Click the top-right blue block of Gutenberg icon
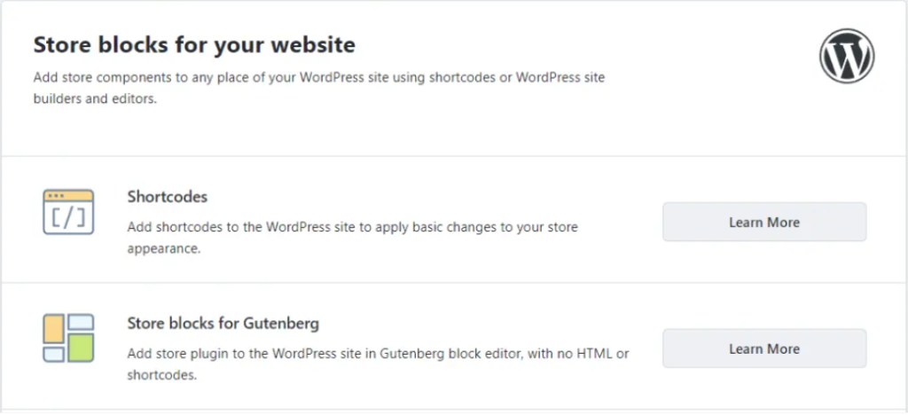Screen dimensions: 908x415 point(82,321)
